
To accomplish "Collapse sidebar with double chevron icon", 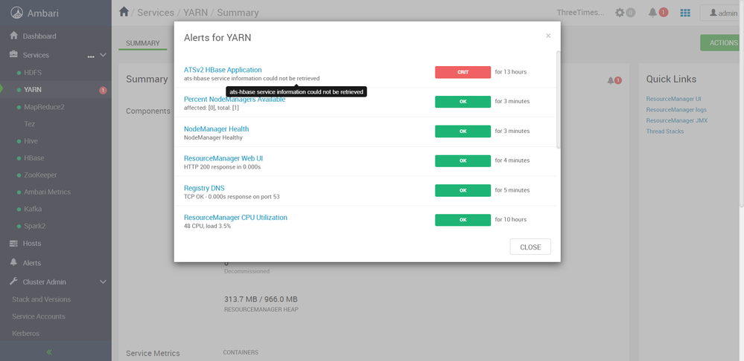I will pos(49,352).
